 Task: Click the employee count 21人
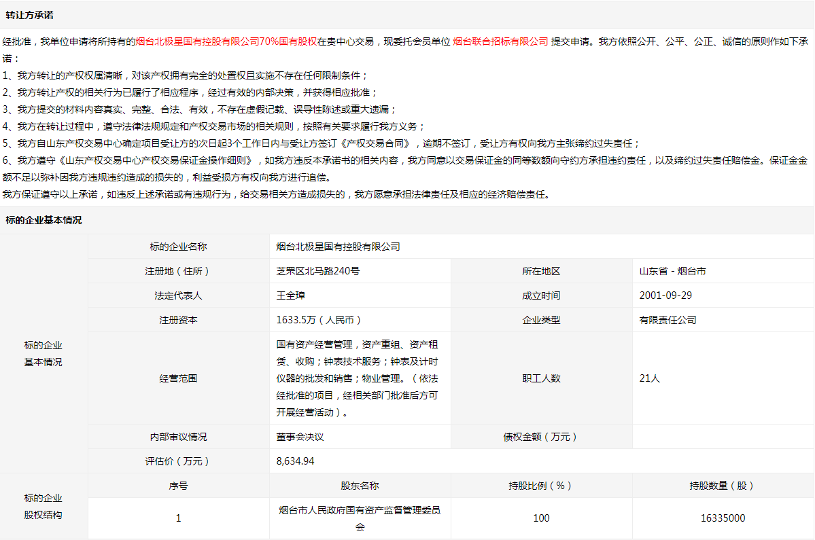650,378
